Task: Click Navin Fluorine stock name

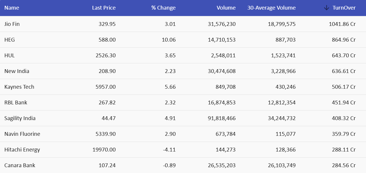Action: click(22, 134)
